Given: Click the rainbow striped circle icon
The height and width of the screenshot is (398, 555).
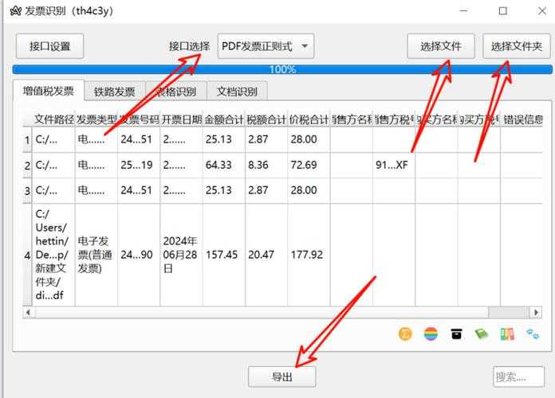Looking at the screenshot, I should 431,334.
